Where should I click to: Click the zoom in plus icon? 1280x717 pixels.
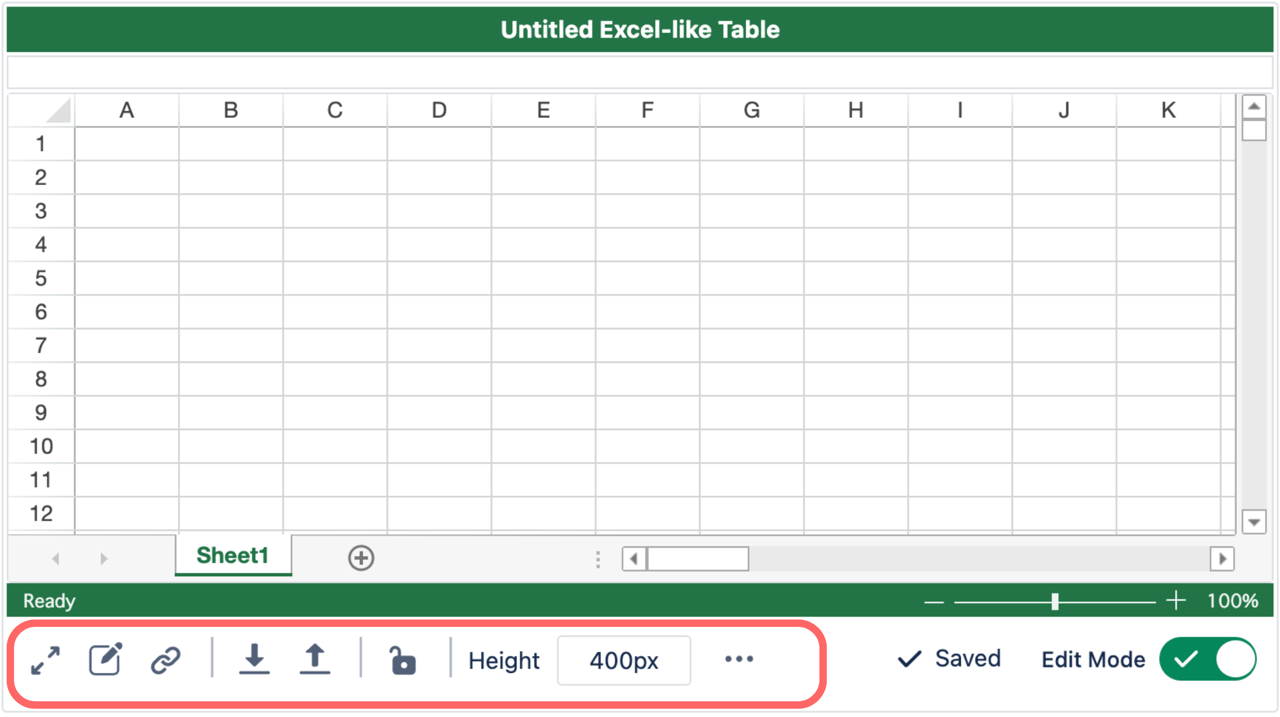tap(1176, 601)
